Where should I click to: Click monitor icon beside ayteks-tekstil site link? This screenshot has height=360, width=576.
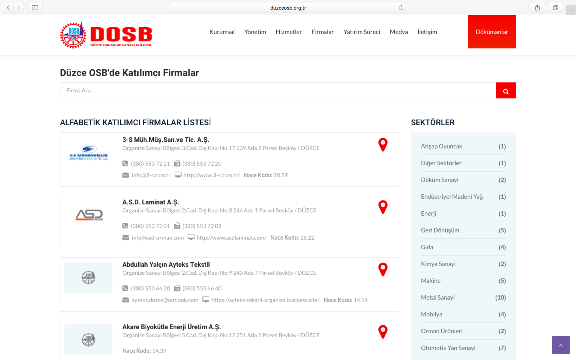point(206,300)
